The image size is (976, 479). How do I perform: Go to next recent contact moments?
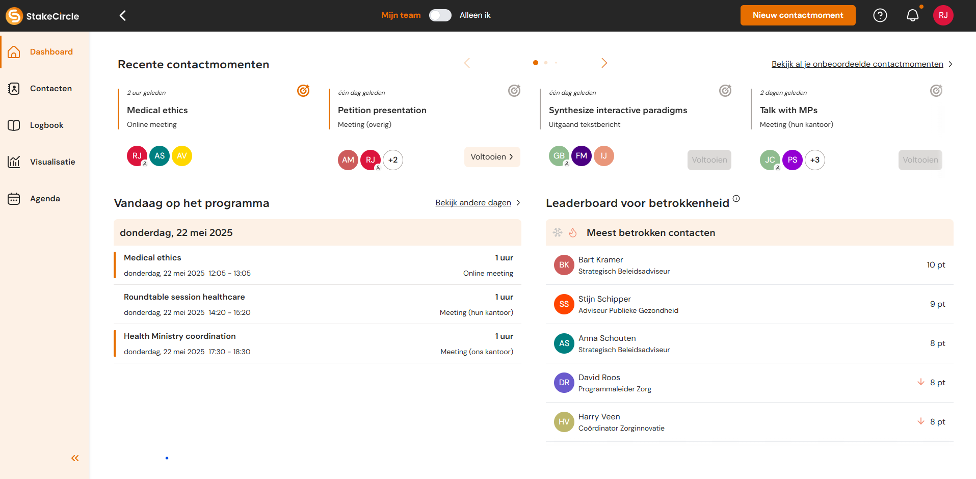604,63
